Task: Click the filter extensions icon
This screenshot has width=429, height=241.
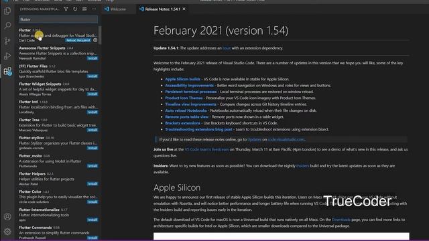Action: tap(66, 9)
